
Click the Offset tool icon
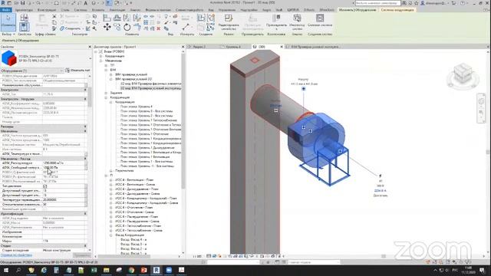click(x=117, y=18)
